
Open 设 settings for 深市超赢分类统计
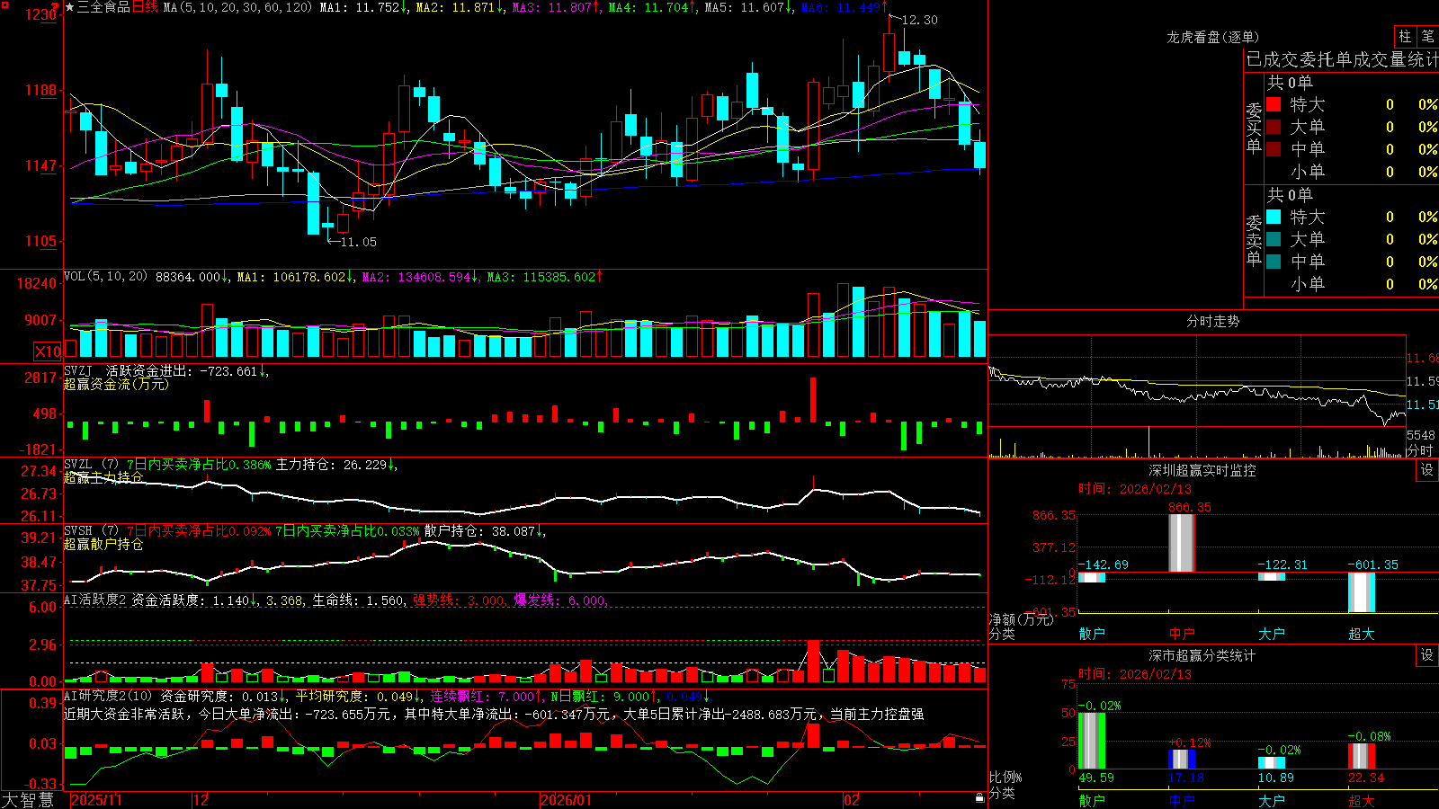point(1427,655)
